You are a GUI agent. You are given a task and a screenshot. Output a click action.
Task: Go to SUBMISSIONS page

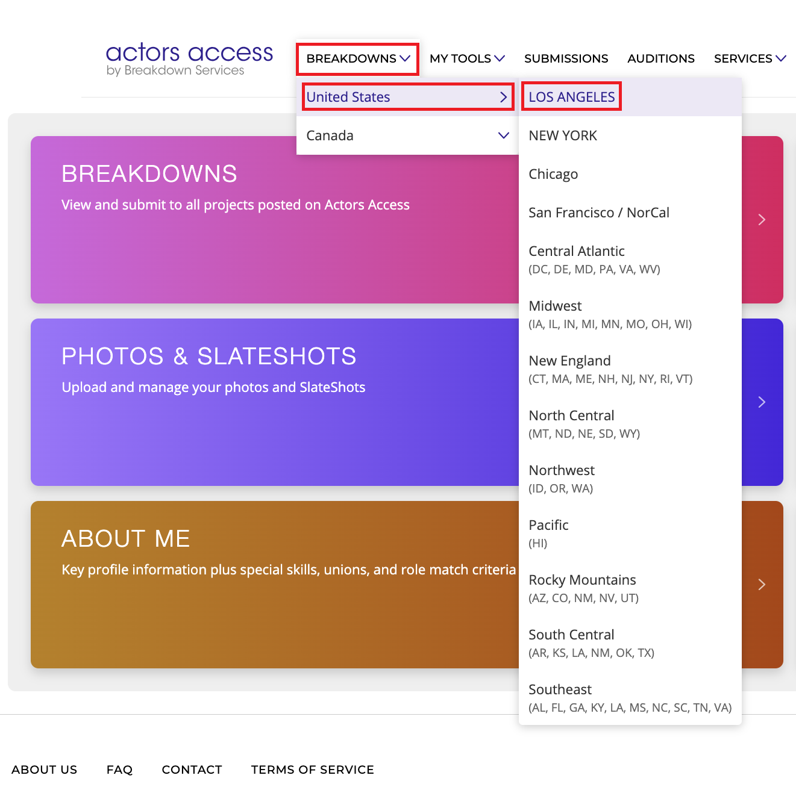[x=566, y=58]
